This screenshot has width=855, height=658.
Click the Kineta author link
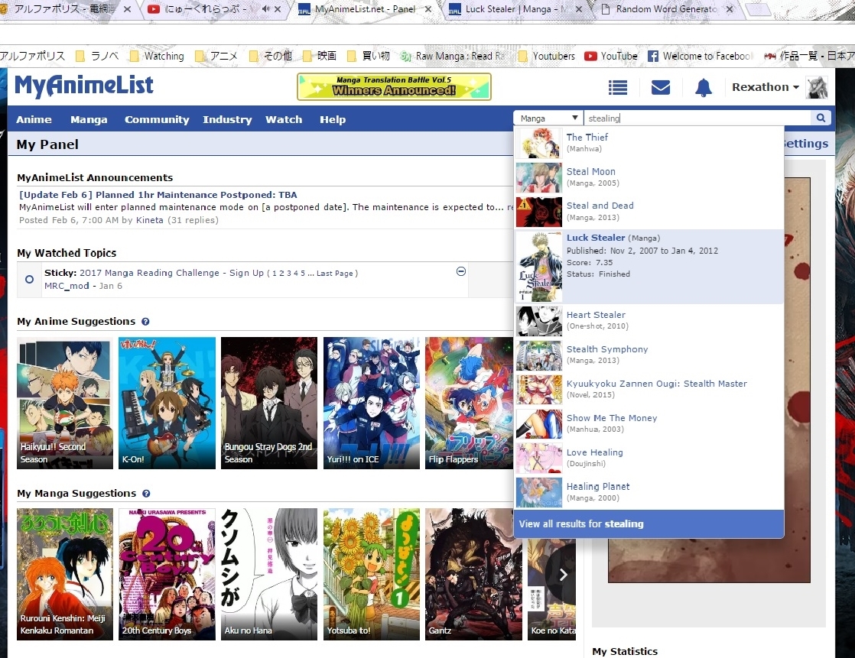(149, 220)
